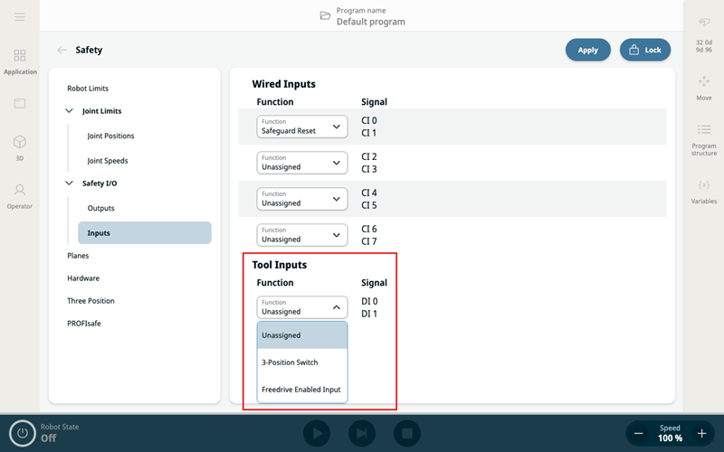
Task: Select Freedrive Enabled Input option
Action: (301, 390)
